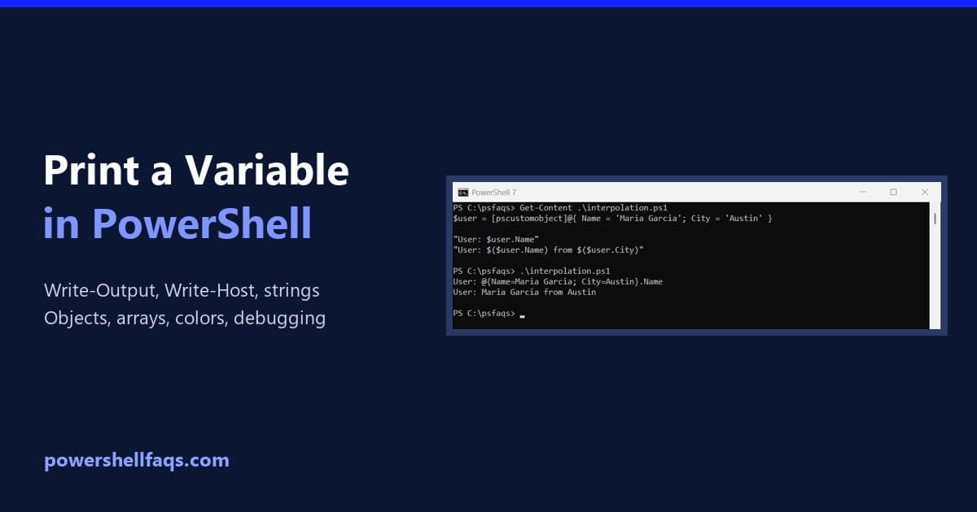Click the '$user = [pscustomobject]' line
Image resolution: width=977 pixels, height=512 pixels.
point(612,219)
